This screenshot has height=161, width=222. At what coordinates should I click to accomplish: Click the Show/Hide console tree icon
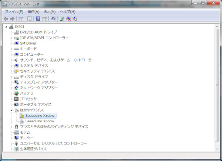coord(21,19)
